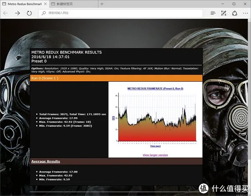Close the Metro Redux Benchmark tab
251x196 pixels.
click(45, 4)
